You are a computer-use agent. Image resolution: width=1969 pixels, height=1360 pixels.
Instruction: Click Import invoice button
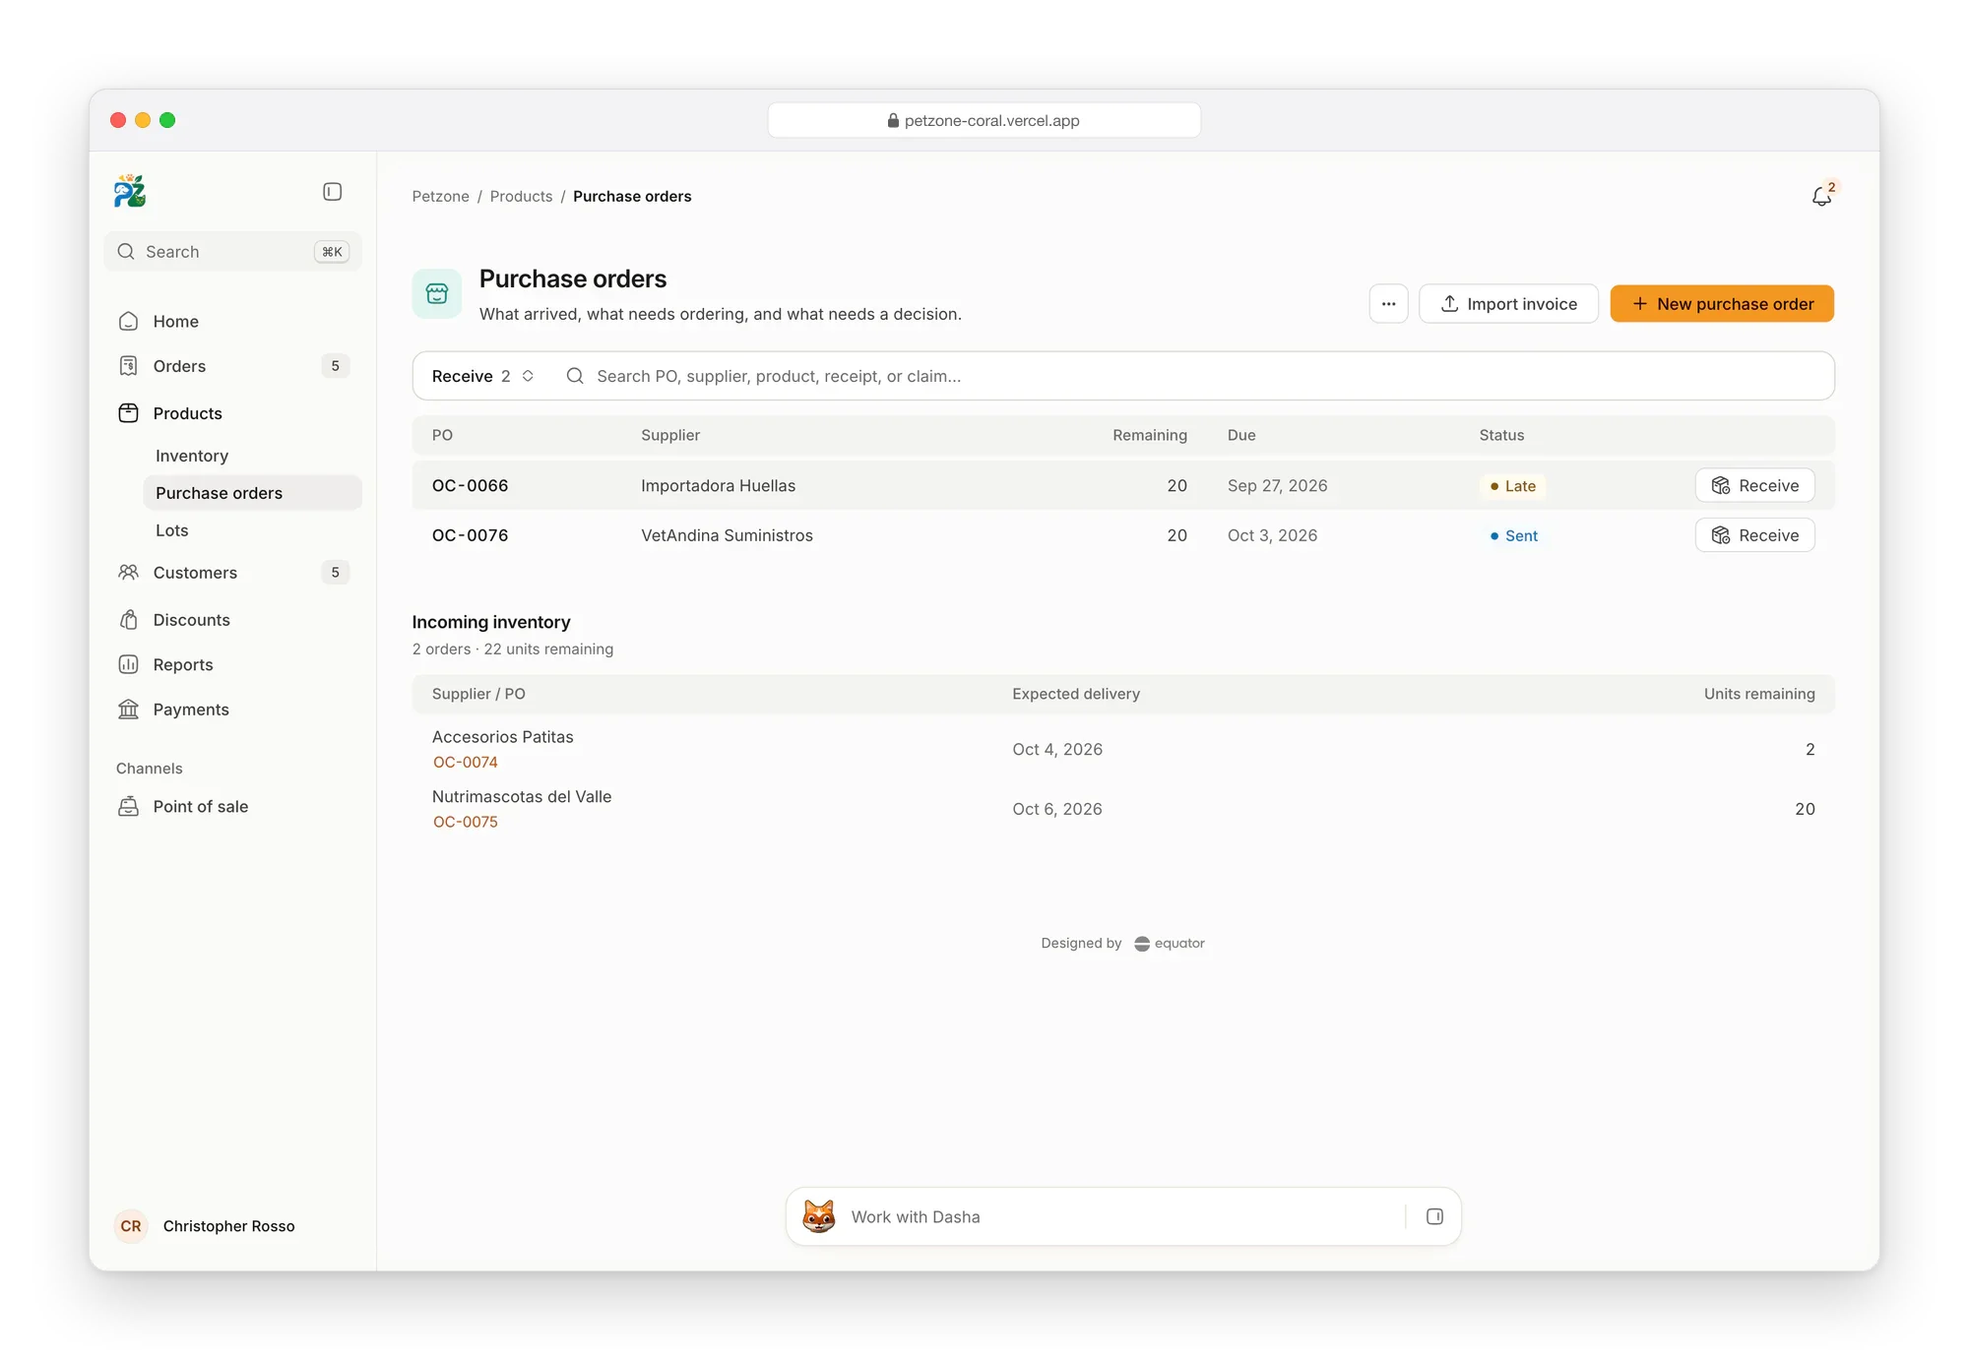[1509, 304]
